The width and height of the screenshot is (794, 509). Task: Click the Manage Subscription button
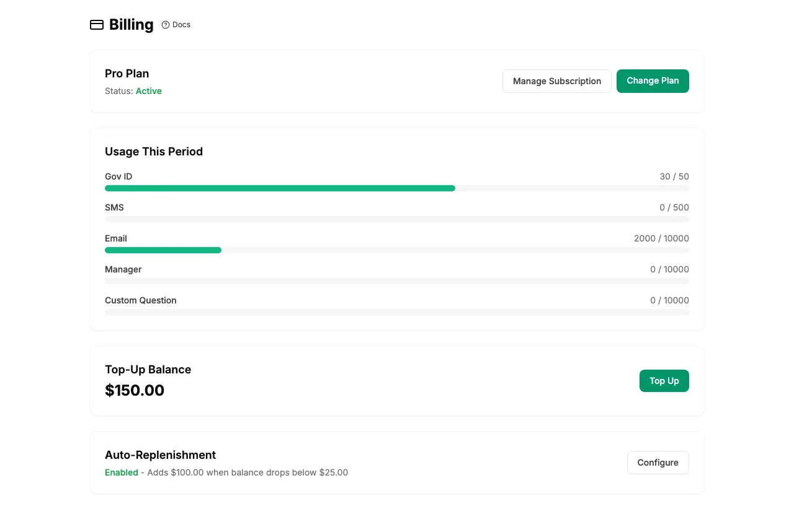click(556, 81)
